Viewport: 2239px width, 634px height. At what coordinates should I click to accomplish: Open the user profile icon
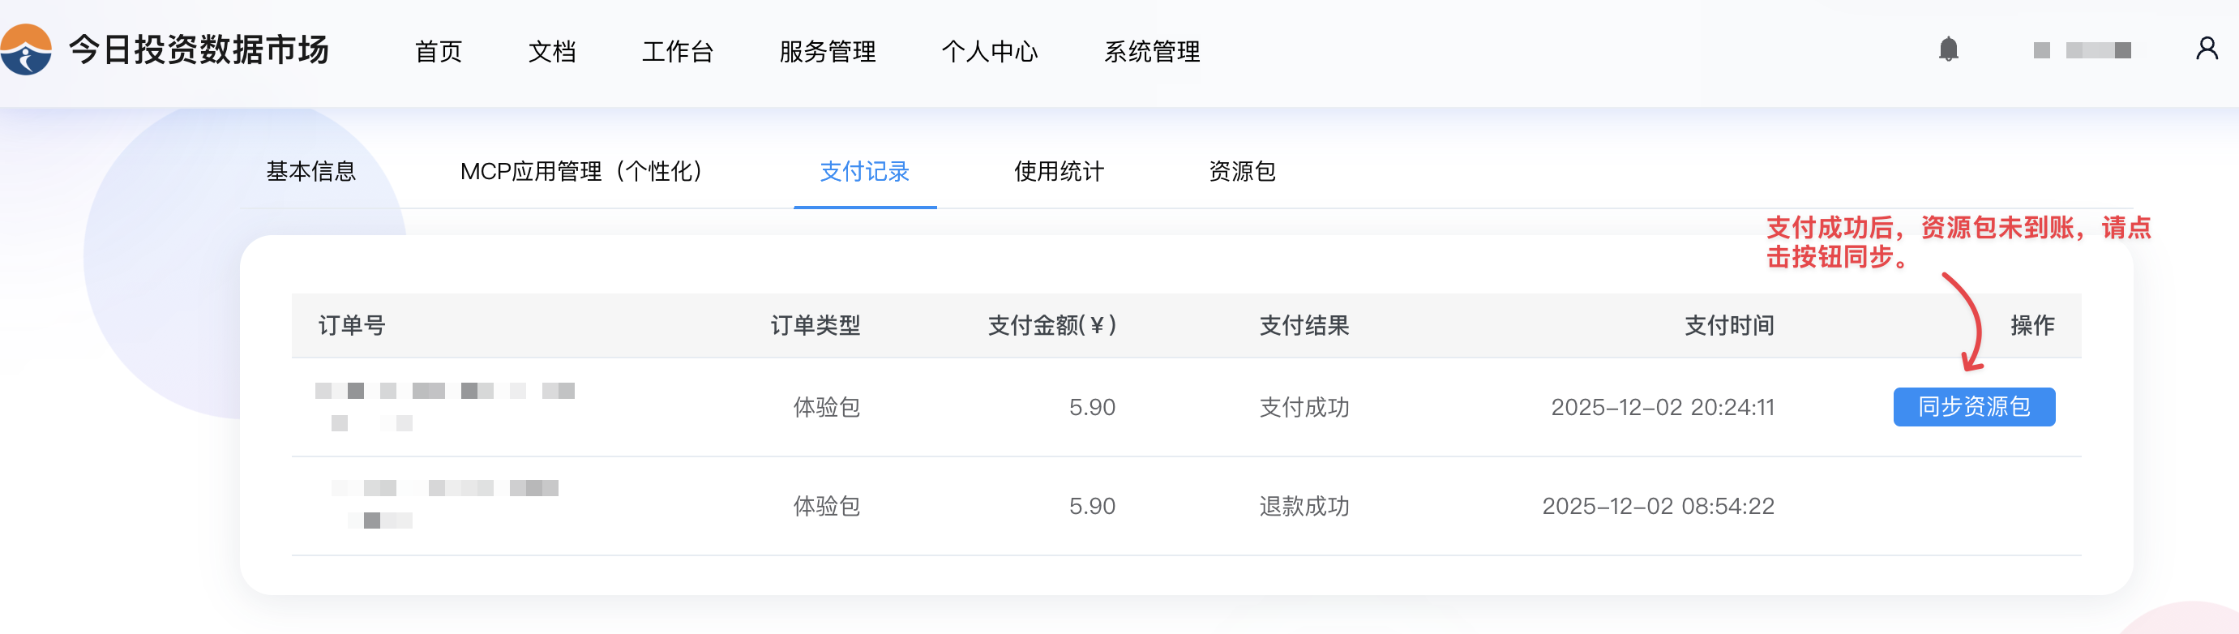coord(2206,49)
